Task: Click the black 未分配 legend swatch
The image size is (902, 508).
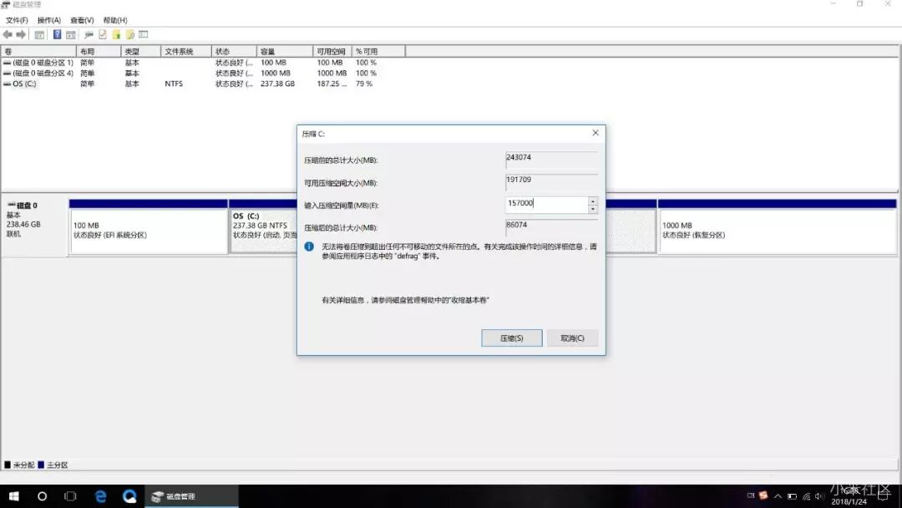Action: coord(8,465)
